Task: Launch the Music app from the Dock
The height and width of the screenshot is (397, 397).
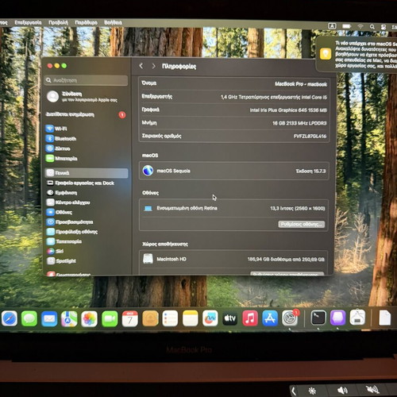Action: (250, 318)
